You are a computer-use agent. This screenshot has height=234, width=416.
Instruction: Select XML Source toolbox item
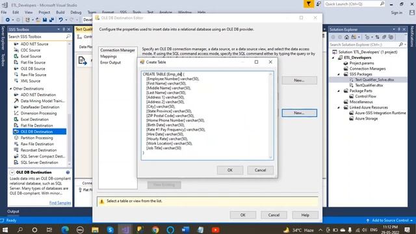click(31, 81)
